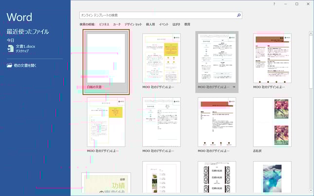
Task: Select the ビジネス search suggestion
Action: 104,24
